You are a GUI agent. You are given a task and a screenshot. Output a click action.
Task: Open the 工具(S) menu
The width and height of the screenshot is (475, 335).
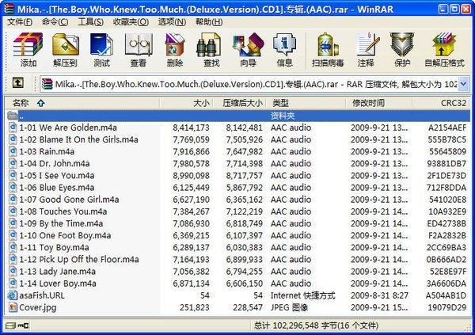click(x=90, y=22)
